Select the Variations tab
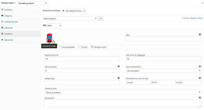This screenshot has width=204, height=110. 20,34
